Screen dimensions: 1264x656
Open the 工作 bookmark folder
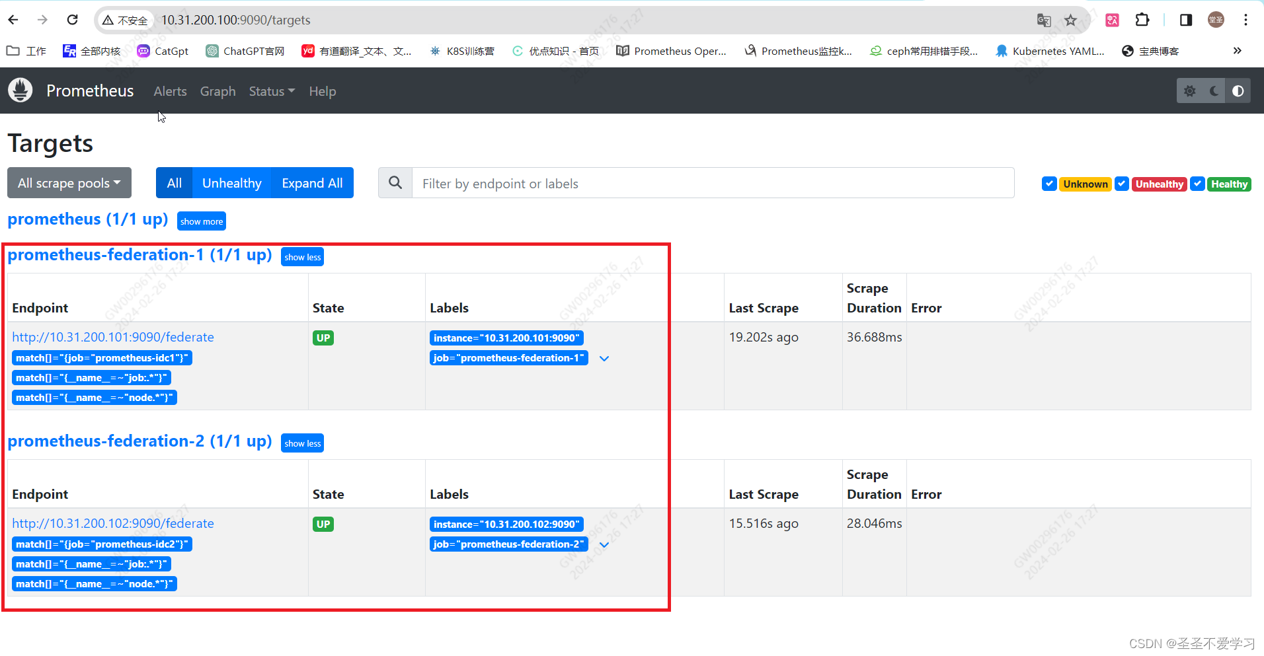(26, 51)
